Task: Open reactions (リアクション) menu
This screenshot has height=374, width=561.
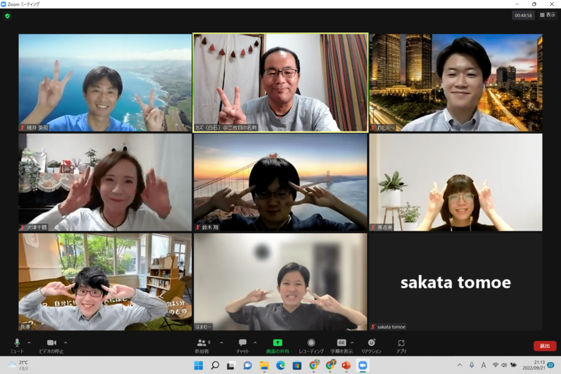Action: point(372,345)
